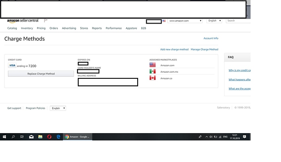This screenshot has height=162, width=281.
Task: Click Add new charge method link
Action: click(x=174, y=50)
